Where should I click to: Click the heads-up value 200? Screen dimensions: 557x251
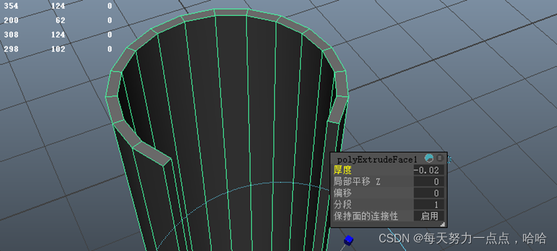point(11,20)
